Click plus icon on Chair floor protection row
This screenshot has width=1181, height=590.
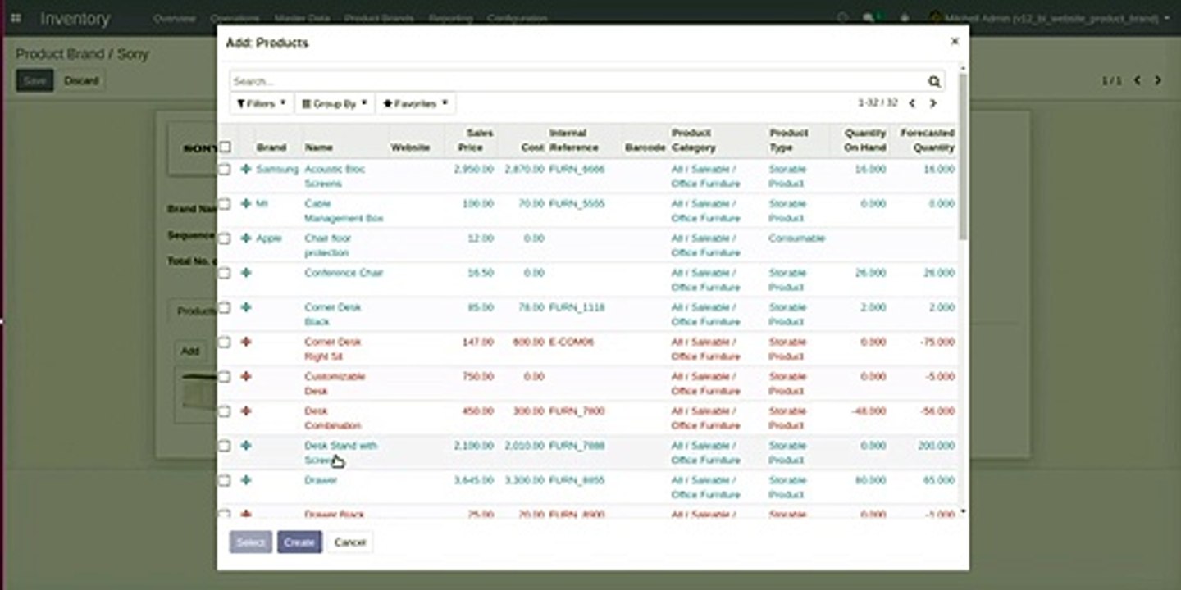(246, 238)
